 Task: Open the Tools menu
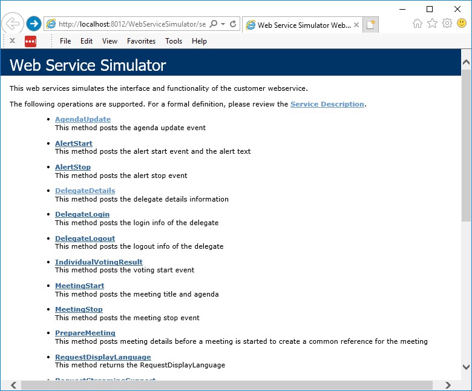tap(174, 41)
